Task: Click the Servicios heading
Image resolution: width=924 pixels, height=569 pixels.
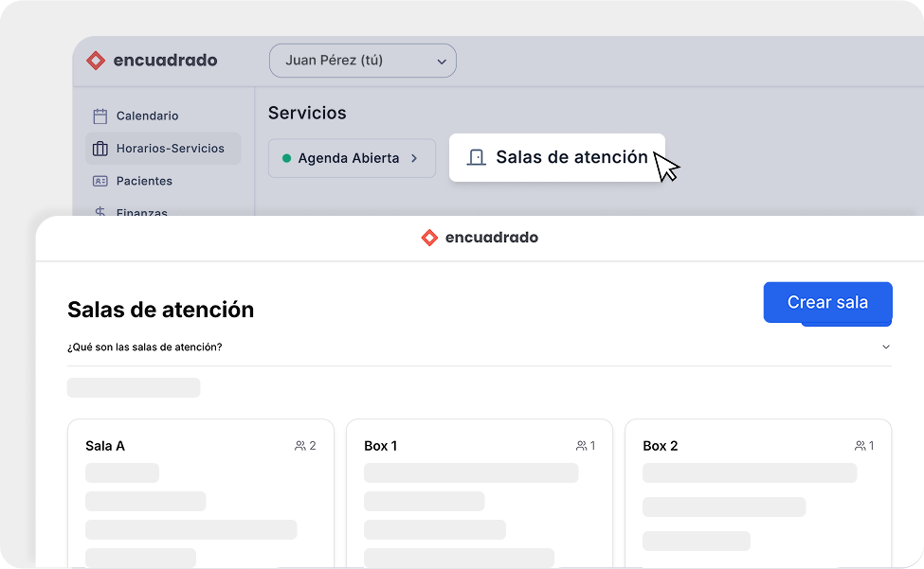Action: point(307,113)
